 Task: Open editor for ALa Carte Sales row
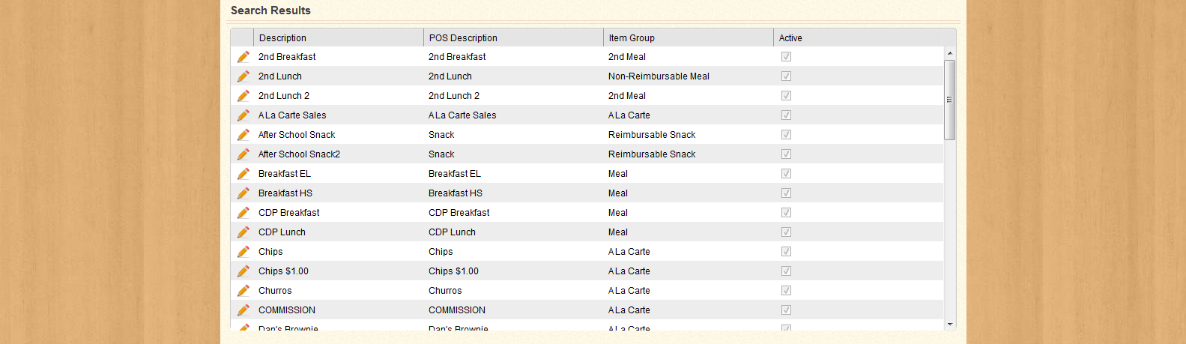click(x=243, y=115)
